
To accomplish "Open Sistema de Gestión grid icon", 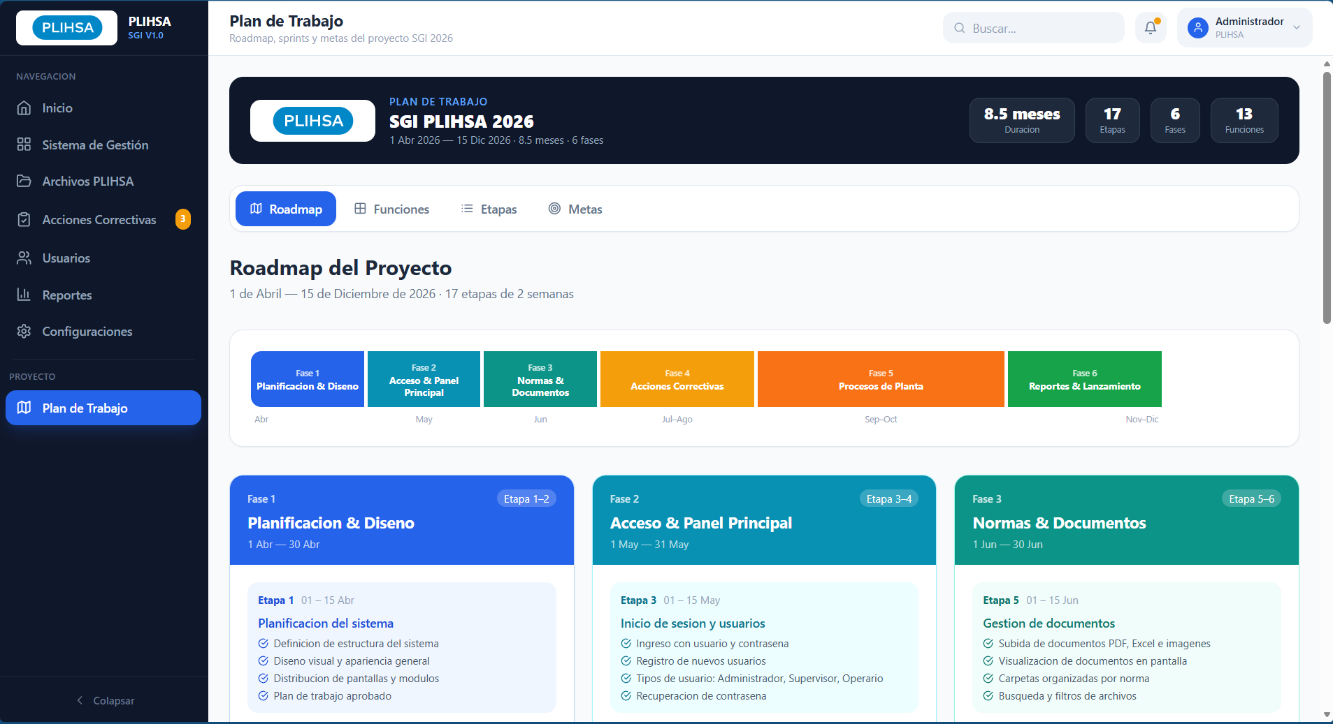I will pos(24,145).
